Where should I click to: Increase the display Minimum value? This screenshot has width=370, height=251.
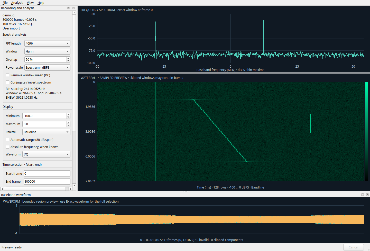(68, 114)
